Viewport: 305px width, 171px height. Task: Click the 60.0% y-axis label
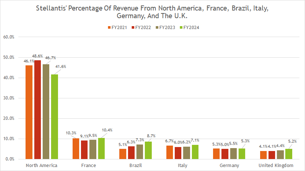[9, 37]
